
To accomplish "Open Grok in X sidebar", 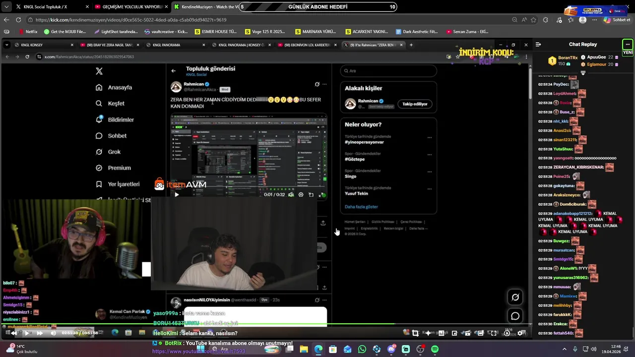I will coord(108,152).
